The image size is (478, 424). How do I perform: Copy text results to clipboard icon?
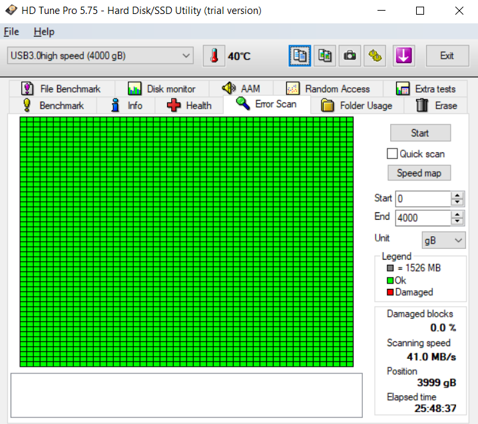pos(300,56)
